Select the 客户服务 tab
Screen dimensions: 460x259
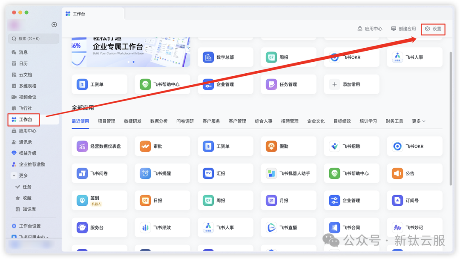coord(211,121)
